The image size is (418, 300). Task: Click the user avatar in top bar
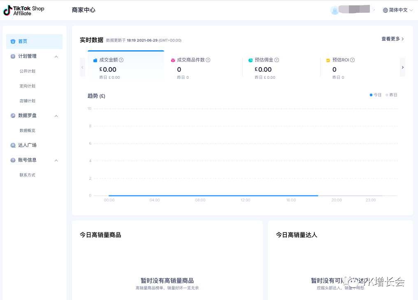334,10
